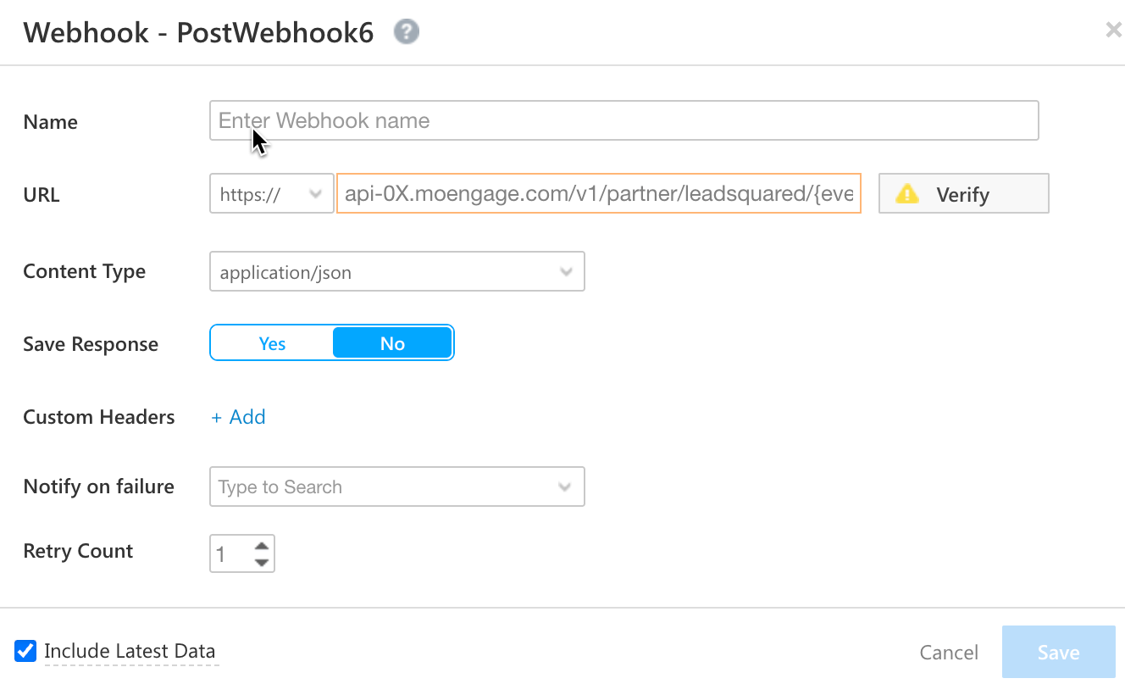Image resolution: width=1125 pixels, height=695 pixels.
Task: Expand the Content Type dropdown
Action: pyautogui.click(x=397, y=272)
